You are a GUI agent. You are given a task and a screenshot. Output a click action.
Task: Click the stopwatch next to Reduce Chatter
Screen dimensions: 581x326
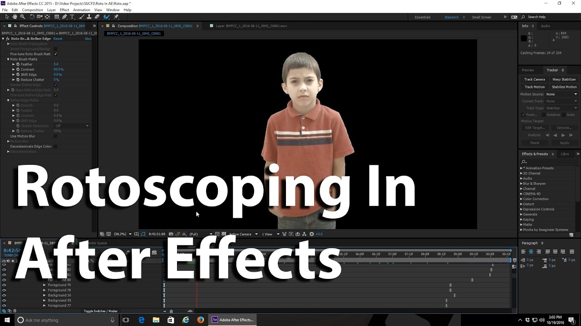coord(18,80)
